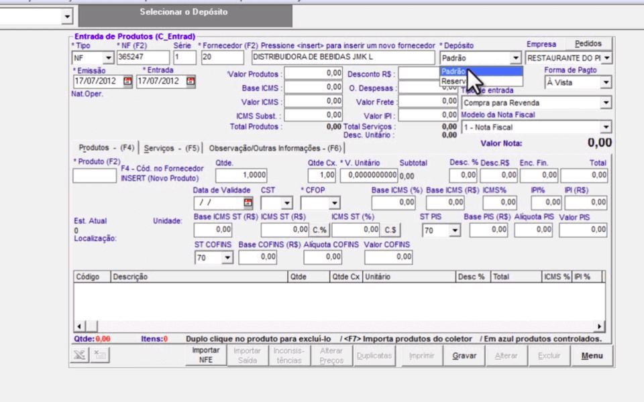Click the Excluir button
Viewport: 644px width, 402px height.
click(549, 355)
